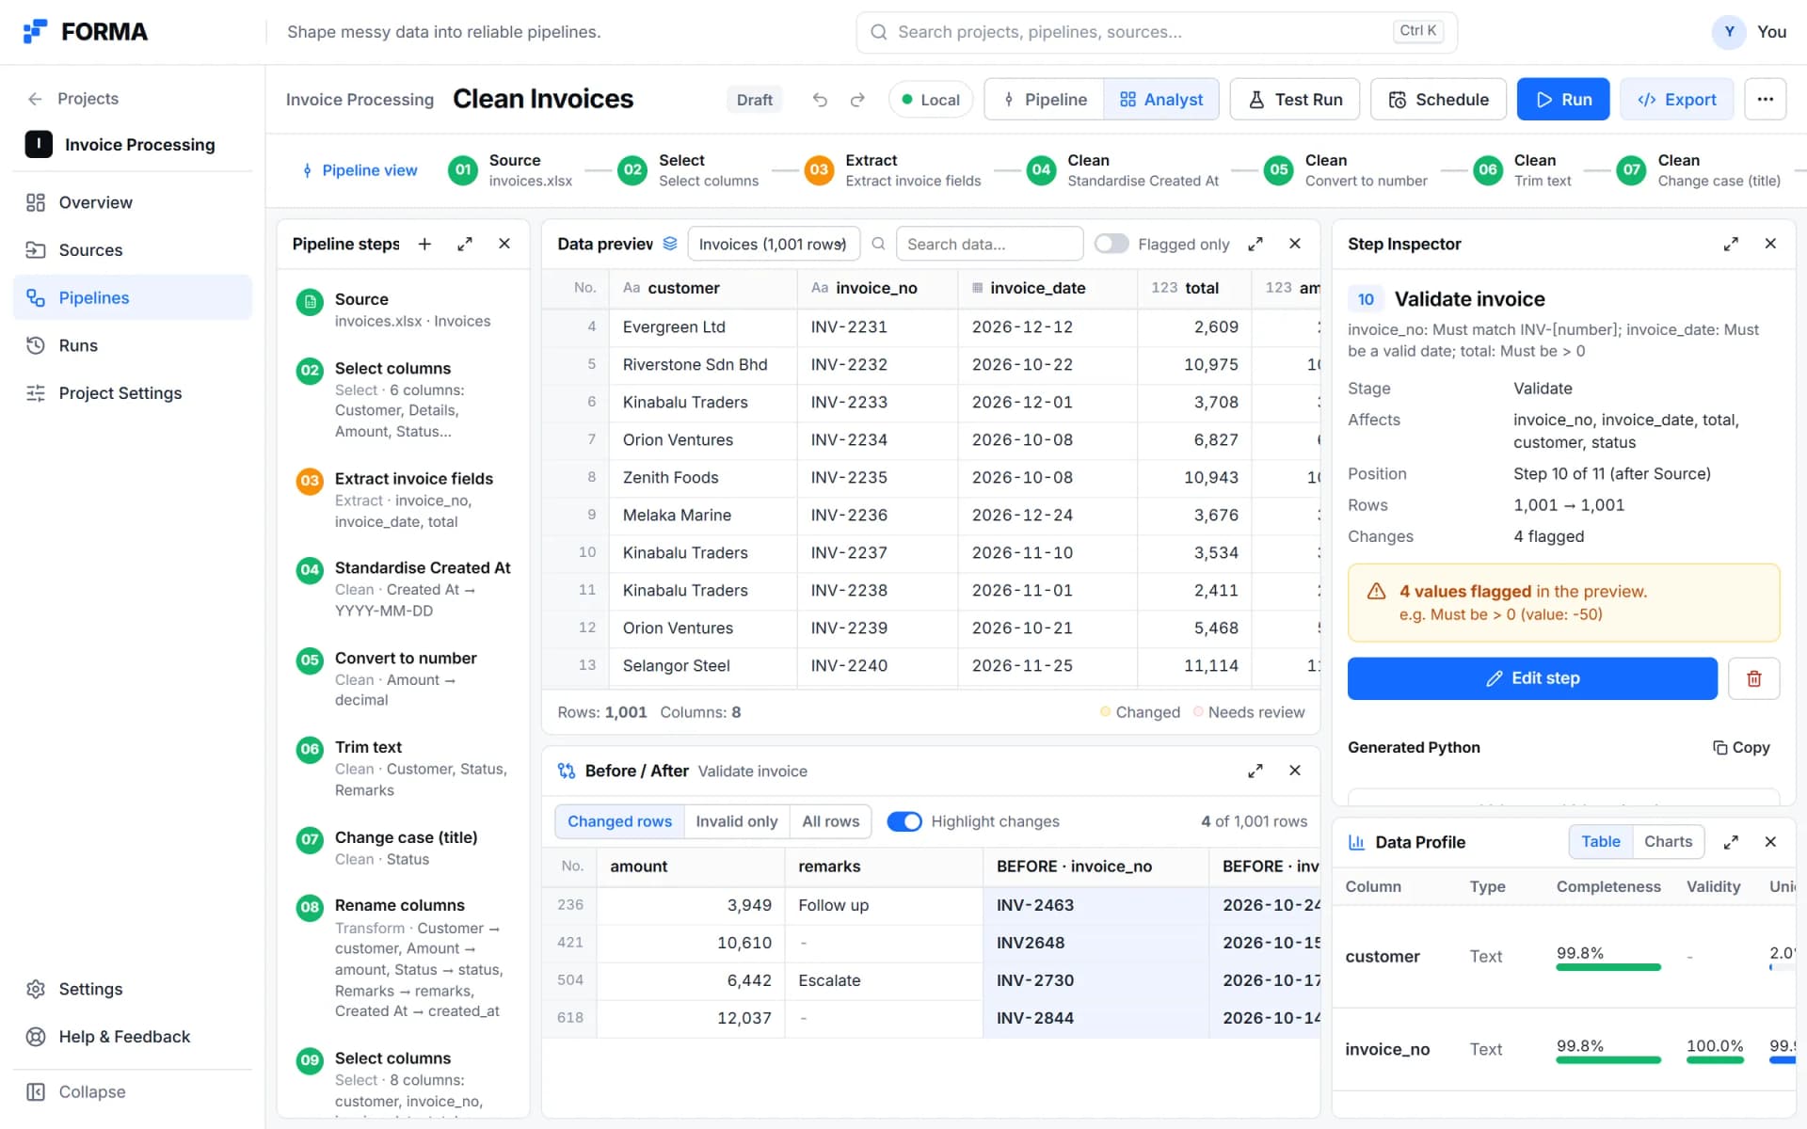Select the All rows tab
Image resolution: width=1807 pixels, height=1129 pixels.
[830, 821]
